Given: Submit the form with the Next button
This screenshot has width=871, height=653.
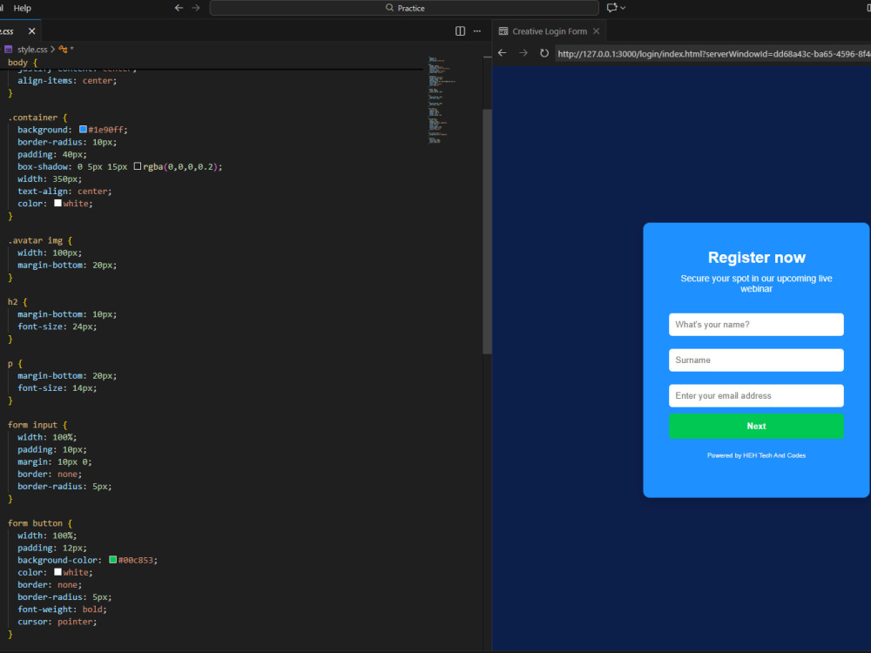Looking at the screenshot, I should coord(756,426).
